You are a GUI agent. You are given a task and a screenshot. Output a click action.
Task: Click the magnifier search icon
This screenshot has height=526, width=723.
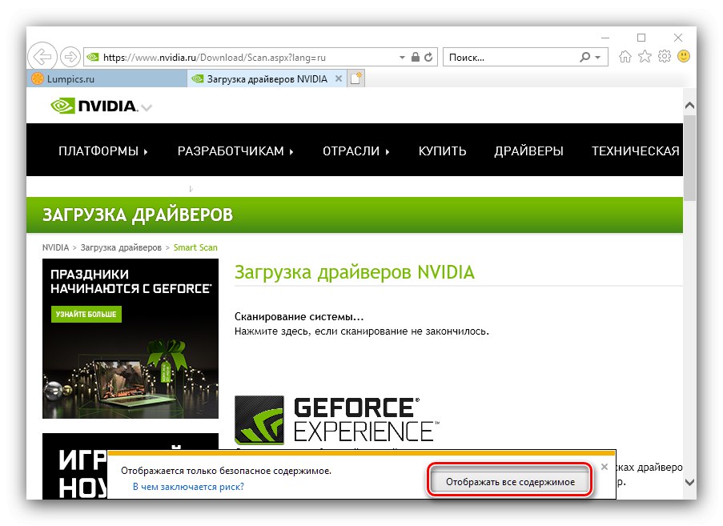pos(584,57)
